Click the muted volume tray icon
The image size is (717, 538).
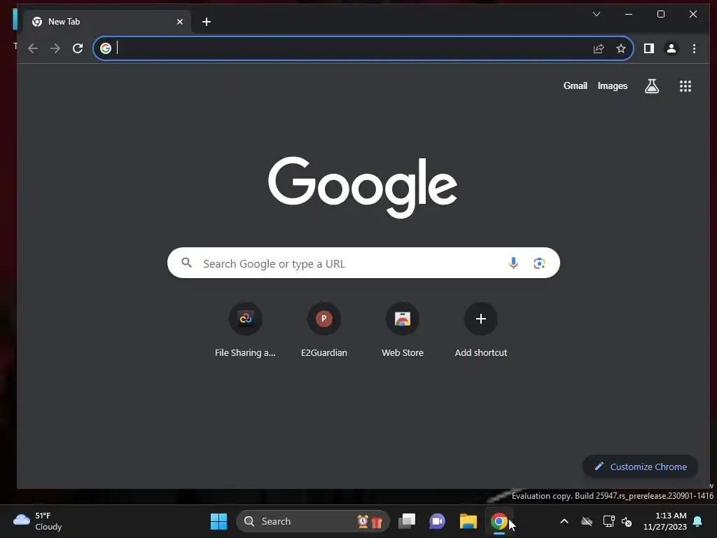click(x=627, y=521)
